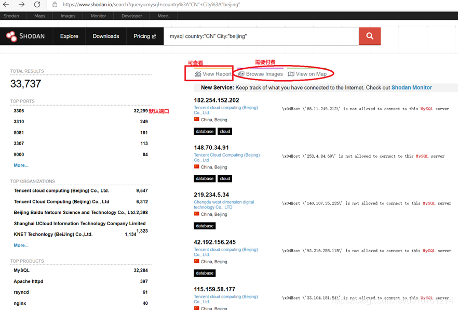The image size is (458, 310).
Task: Filter by MySQL product
Action: (x=22, y=270)
